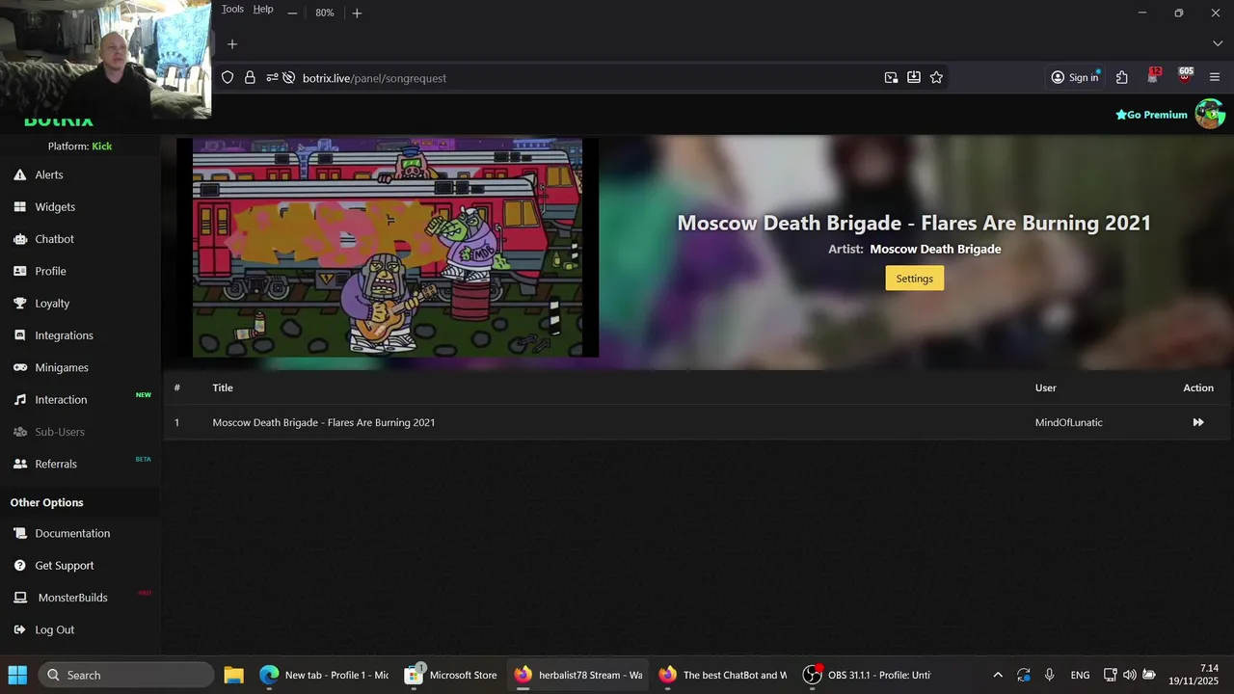Image resolution: width=1234 pixels, height=694 pixels.
Task: Click the Get Support chat icon
Action: pos(19,565)
